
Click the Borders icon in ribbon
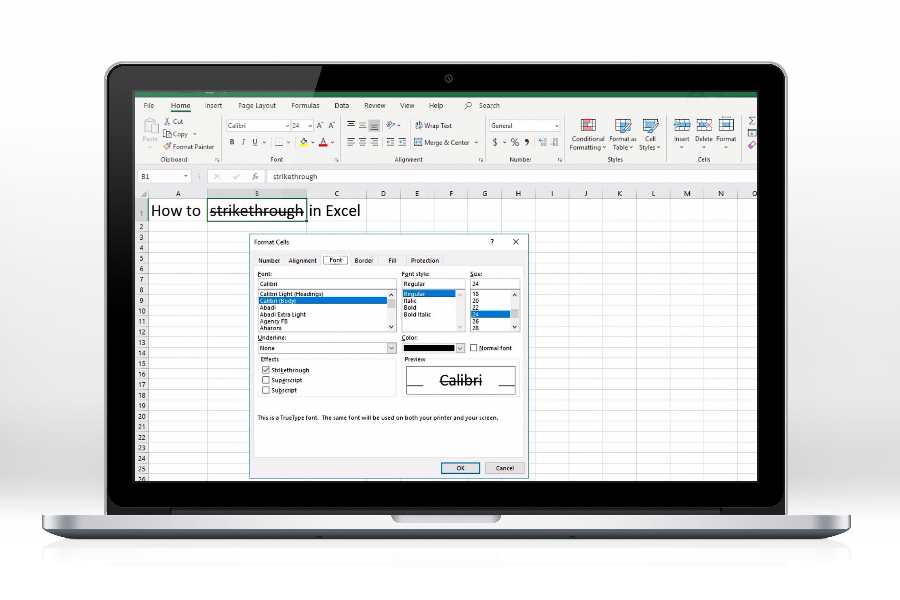(x=279, y=142)
